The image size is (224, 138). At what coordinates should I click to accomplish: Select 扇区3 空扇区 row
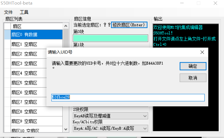pyautogui.click(x=29, y=64)
